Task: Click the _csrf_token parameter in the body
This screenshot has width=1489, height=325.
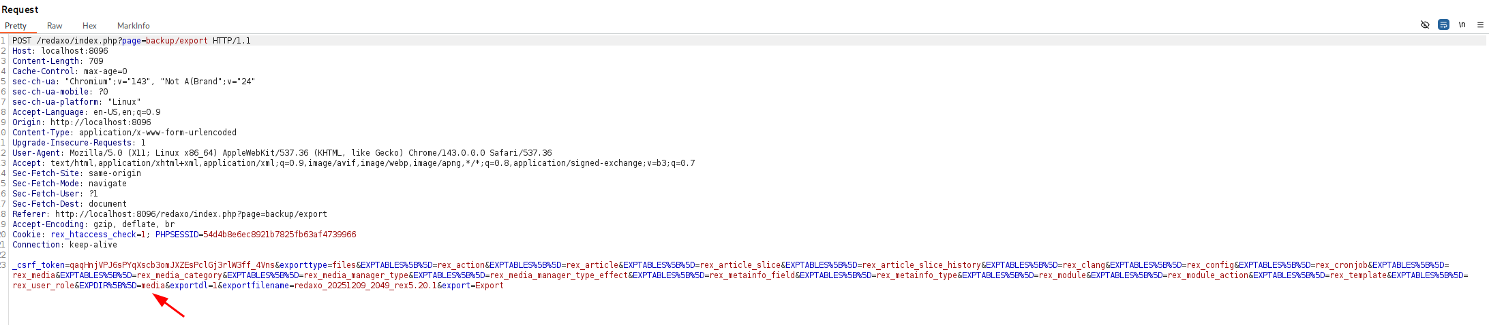Action: [144, 265]
